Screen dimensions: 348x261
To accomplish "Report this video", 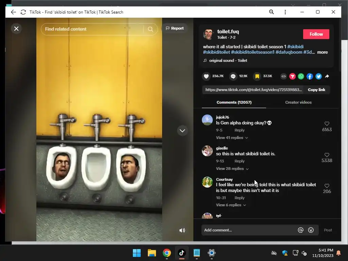I will 175,28.
